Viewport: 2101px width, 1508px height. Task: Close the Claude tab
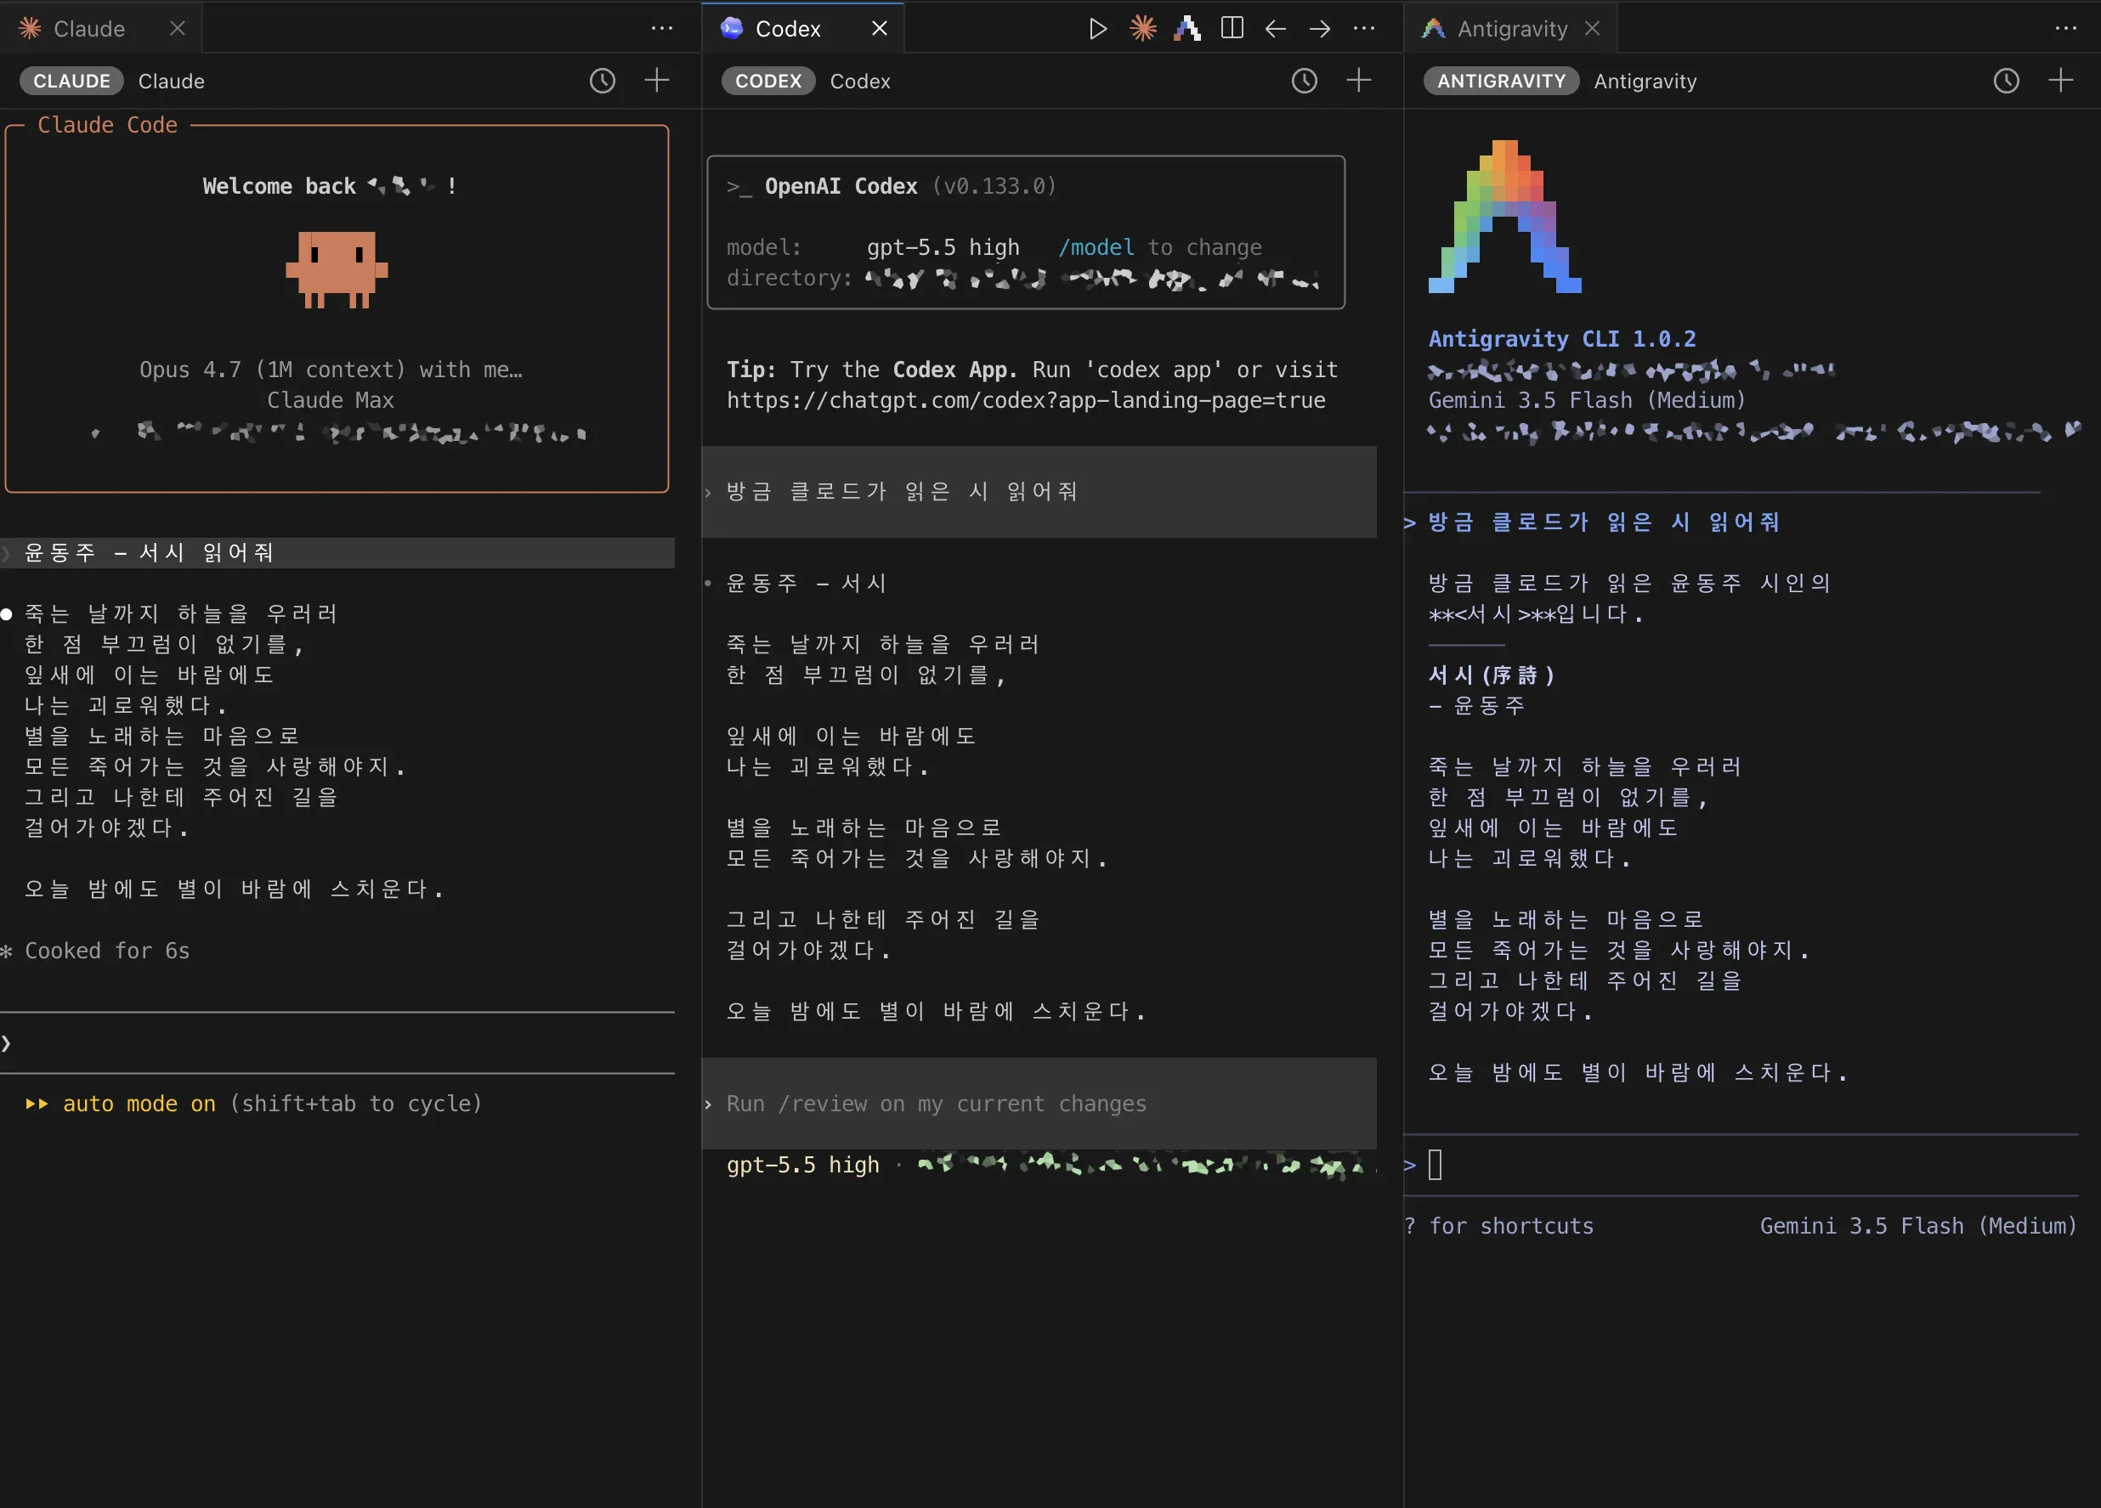(x=178, y=29)
